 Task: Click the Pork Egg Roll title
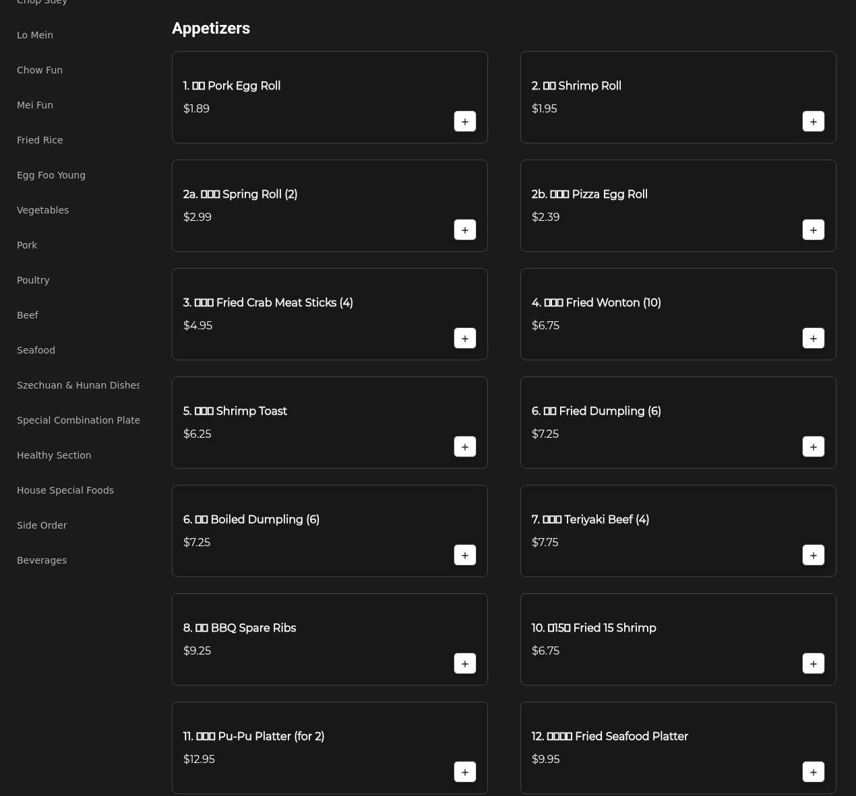[232, 86]
